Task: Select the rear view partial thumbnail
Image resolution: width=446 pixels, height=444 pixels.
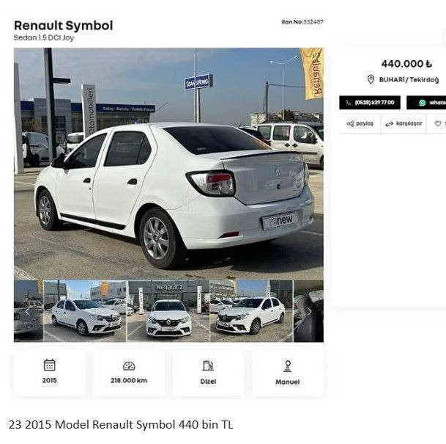Action: click(x=29, y=311)
